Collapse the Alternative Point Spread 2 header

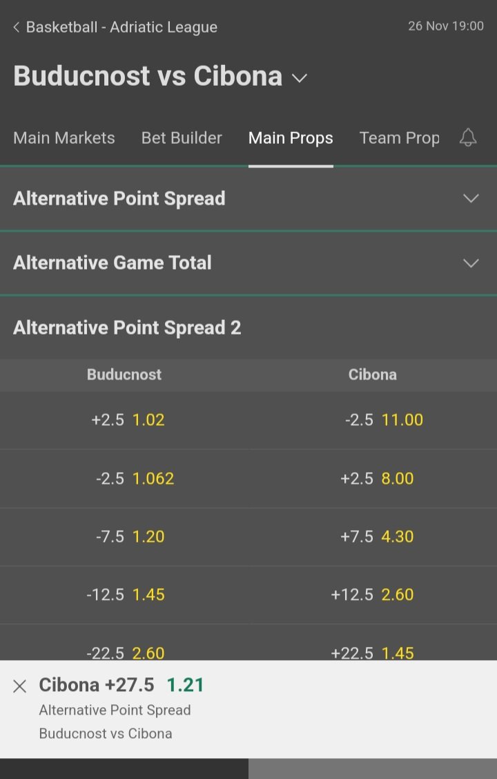point(248,328)
